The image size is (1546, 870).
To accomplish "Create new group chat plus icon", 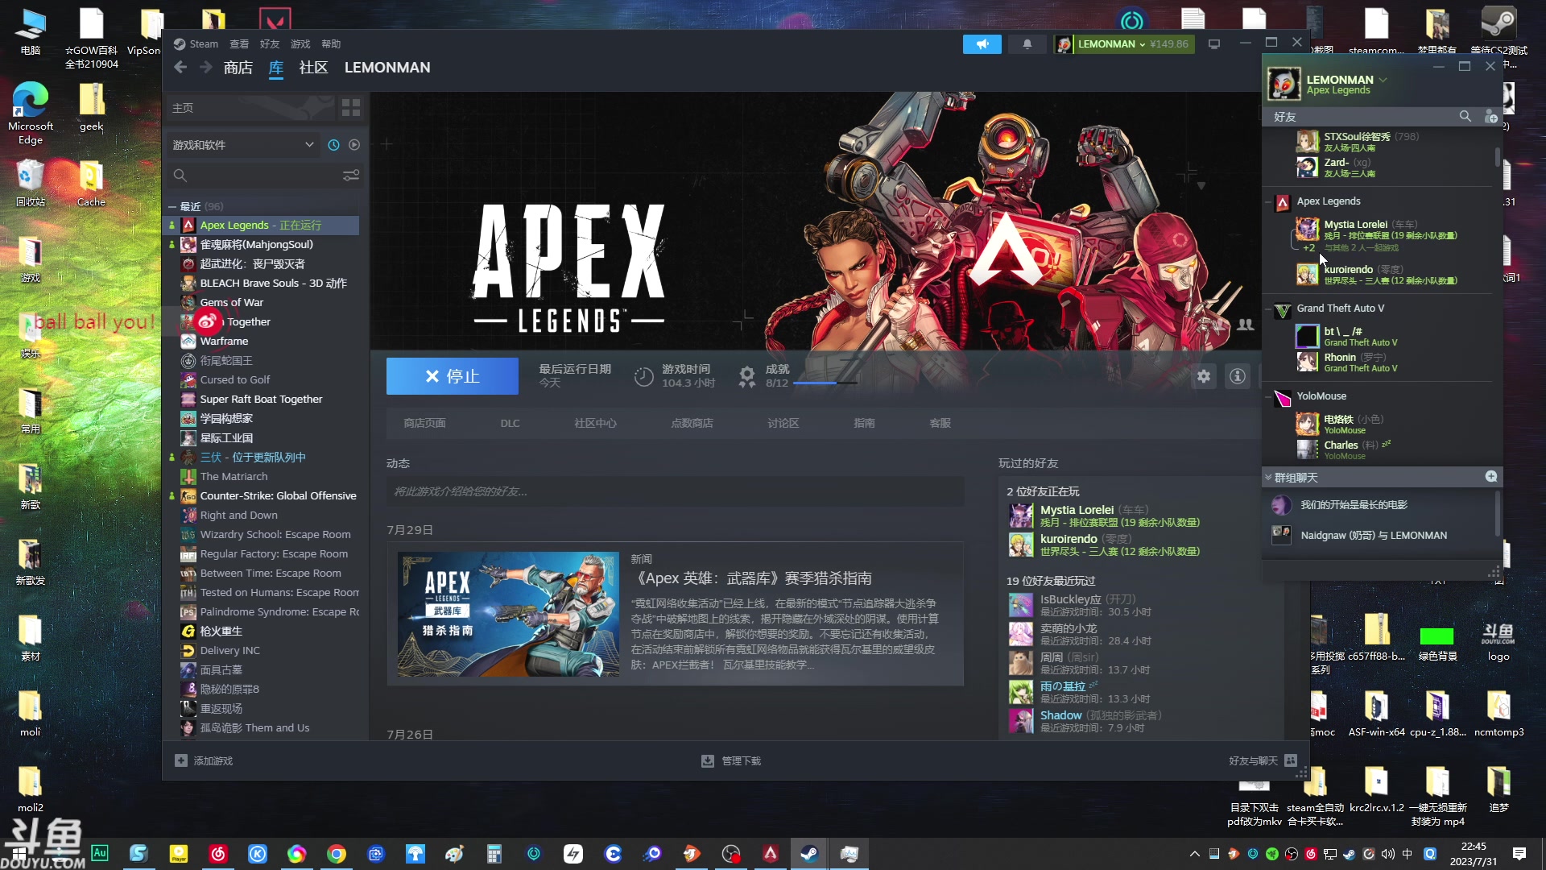I will coord(1491,477).
